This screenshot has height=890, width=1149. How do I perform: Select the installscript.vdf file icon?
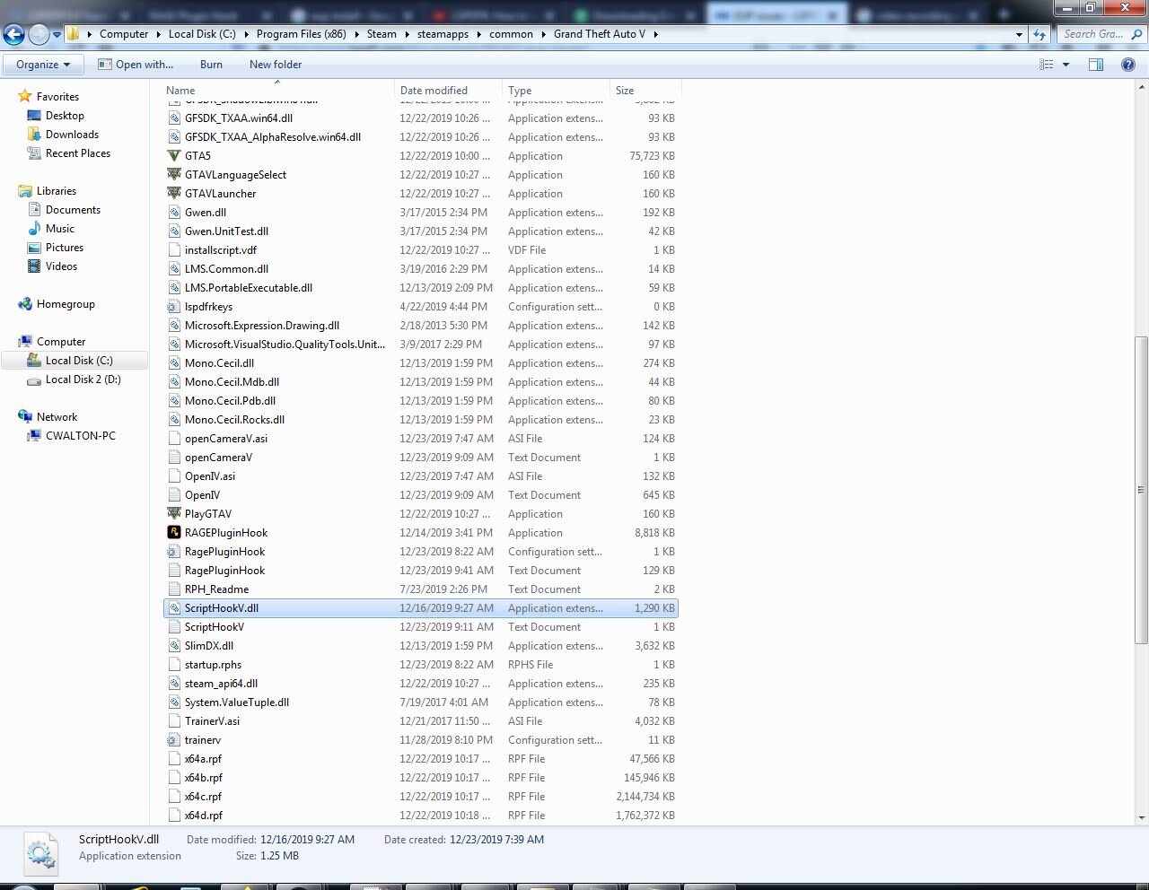point(174,250)
